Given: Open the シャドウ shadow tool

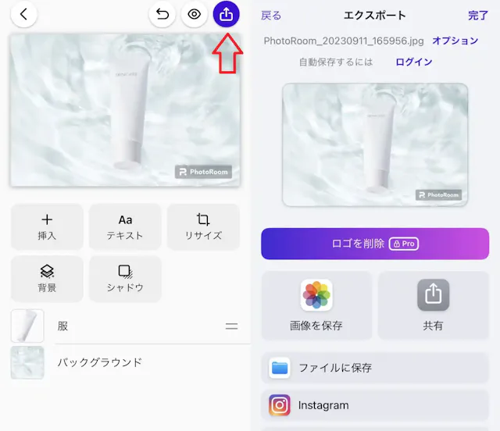Looking at the screenshot, I should 125,279.
